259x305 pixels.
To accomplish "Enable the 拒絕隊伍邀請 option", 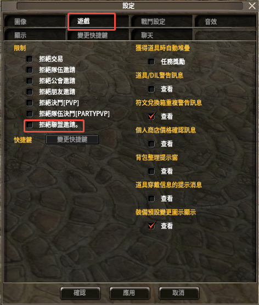I will point(30,70).
